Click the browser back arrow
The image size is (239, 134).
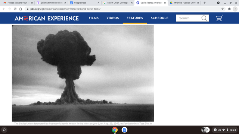coord(4,9)
